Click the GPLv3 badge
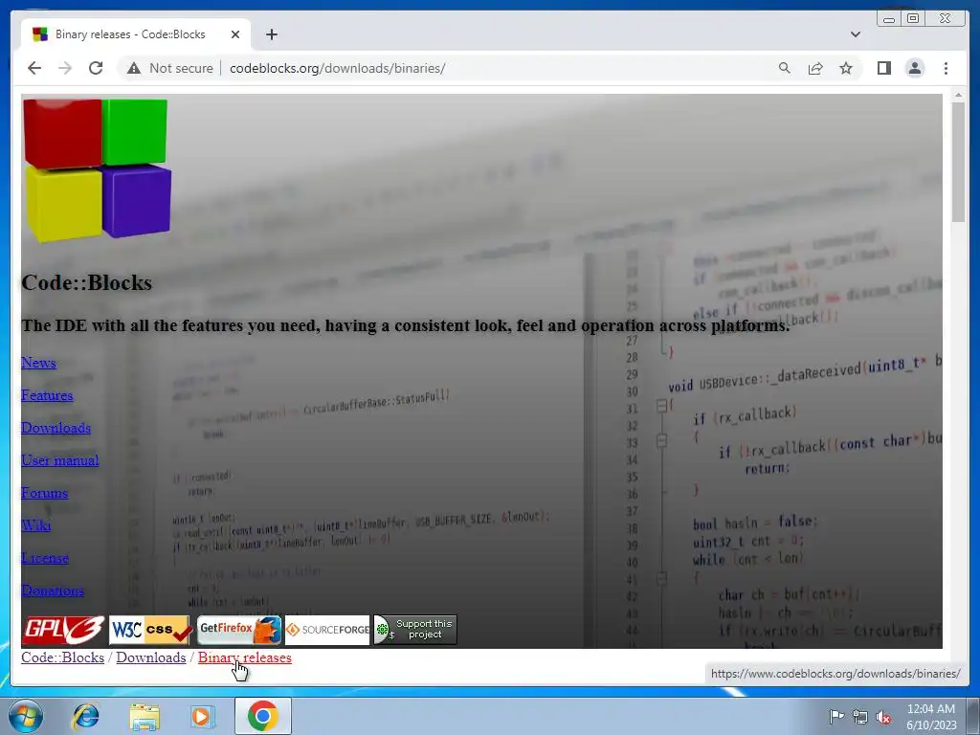The width and height of the screenshot is (980, 735). coord(63,630)
